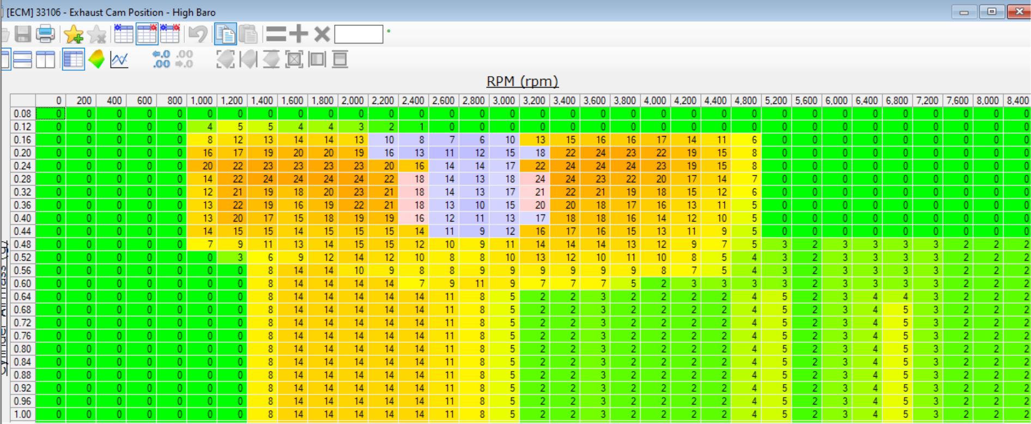1031x424 pixels.
Task: Click the 0.48 row header
Action: click(x=22, y=244)
